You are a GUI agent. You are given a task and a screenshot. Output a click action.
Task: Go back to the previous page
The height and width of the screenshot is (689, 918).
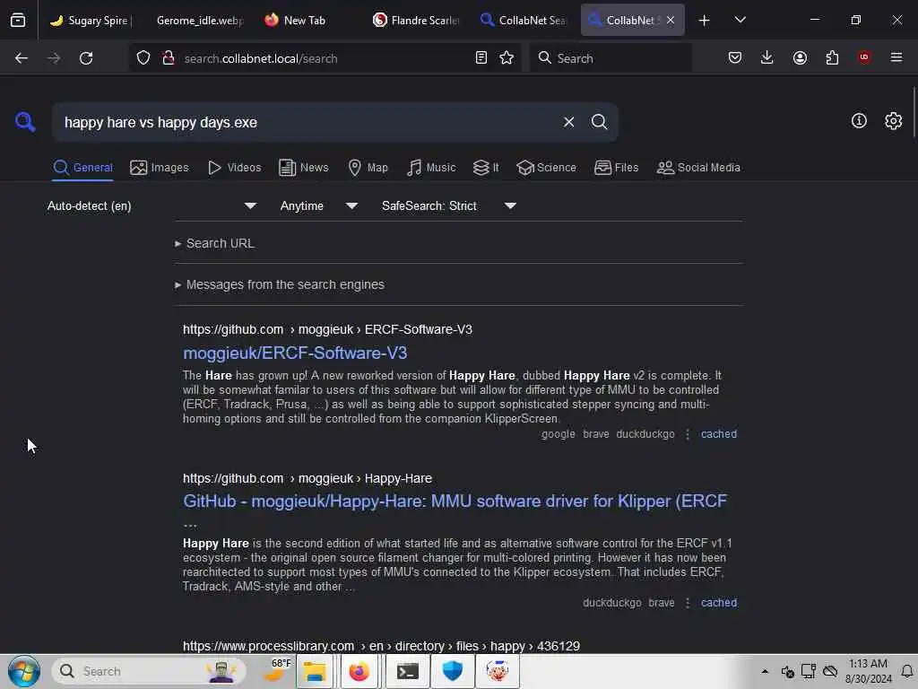pos(22,58)
